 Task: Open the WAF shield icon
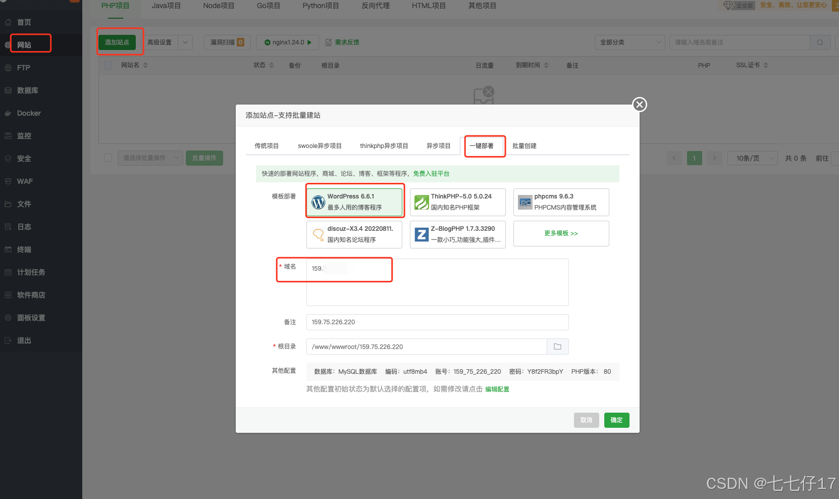coord(8,181)
